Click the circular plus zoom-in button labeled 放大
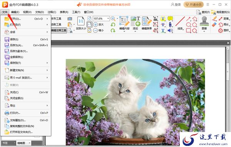Image resolution: width=231 pixels, height=147 pixels. point(95,25)
